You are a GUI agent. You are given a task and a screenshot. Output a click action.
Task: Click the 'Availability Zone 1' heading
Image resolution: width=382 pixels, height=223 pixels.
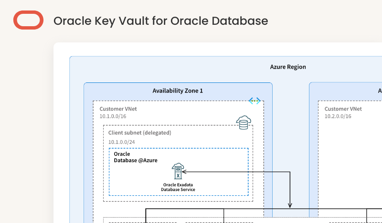(x=178, y=91)
